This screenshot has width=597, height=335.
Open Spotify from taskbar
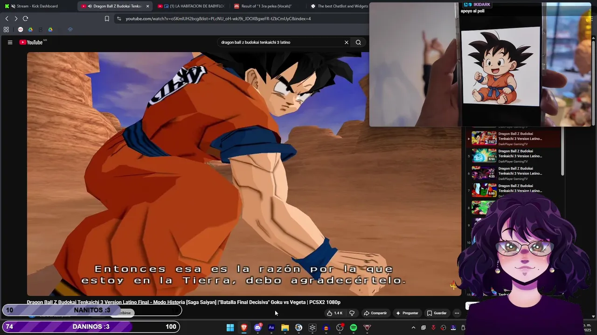pos(354,328)
